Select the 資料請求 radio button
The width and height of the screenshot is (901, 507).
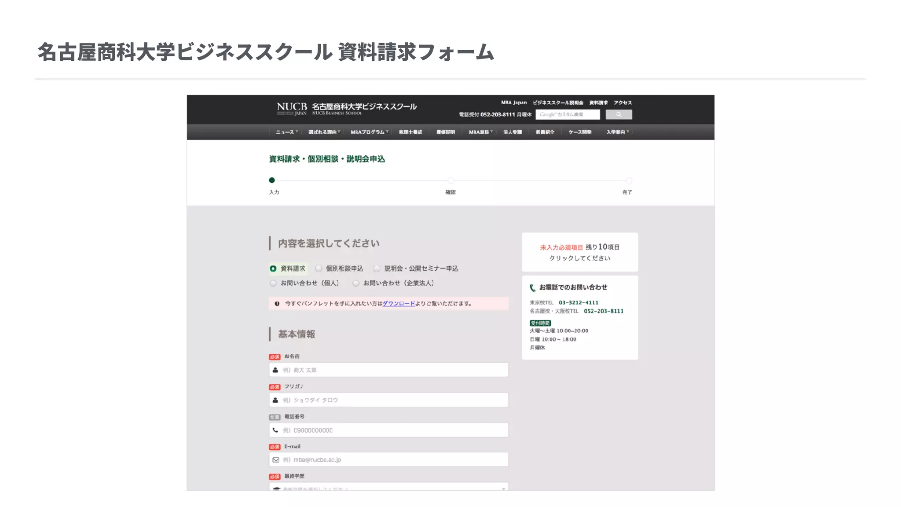click(273, 268)
